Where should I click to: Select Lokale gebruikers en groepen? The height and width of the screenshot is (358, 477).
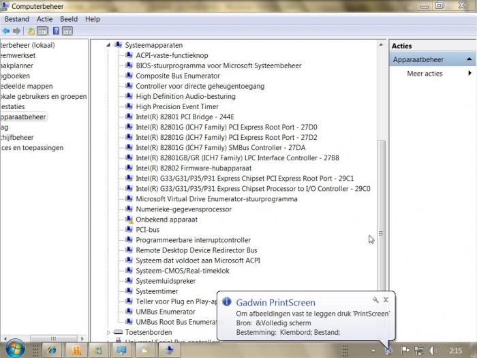[x=43, y=97]
